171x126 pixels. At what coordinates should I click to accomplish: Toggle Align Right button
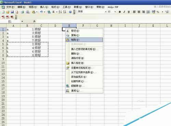(x=143, y=12)
